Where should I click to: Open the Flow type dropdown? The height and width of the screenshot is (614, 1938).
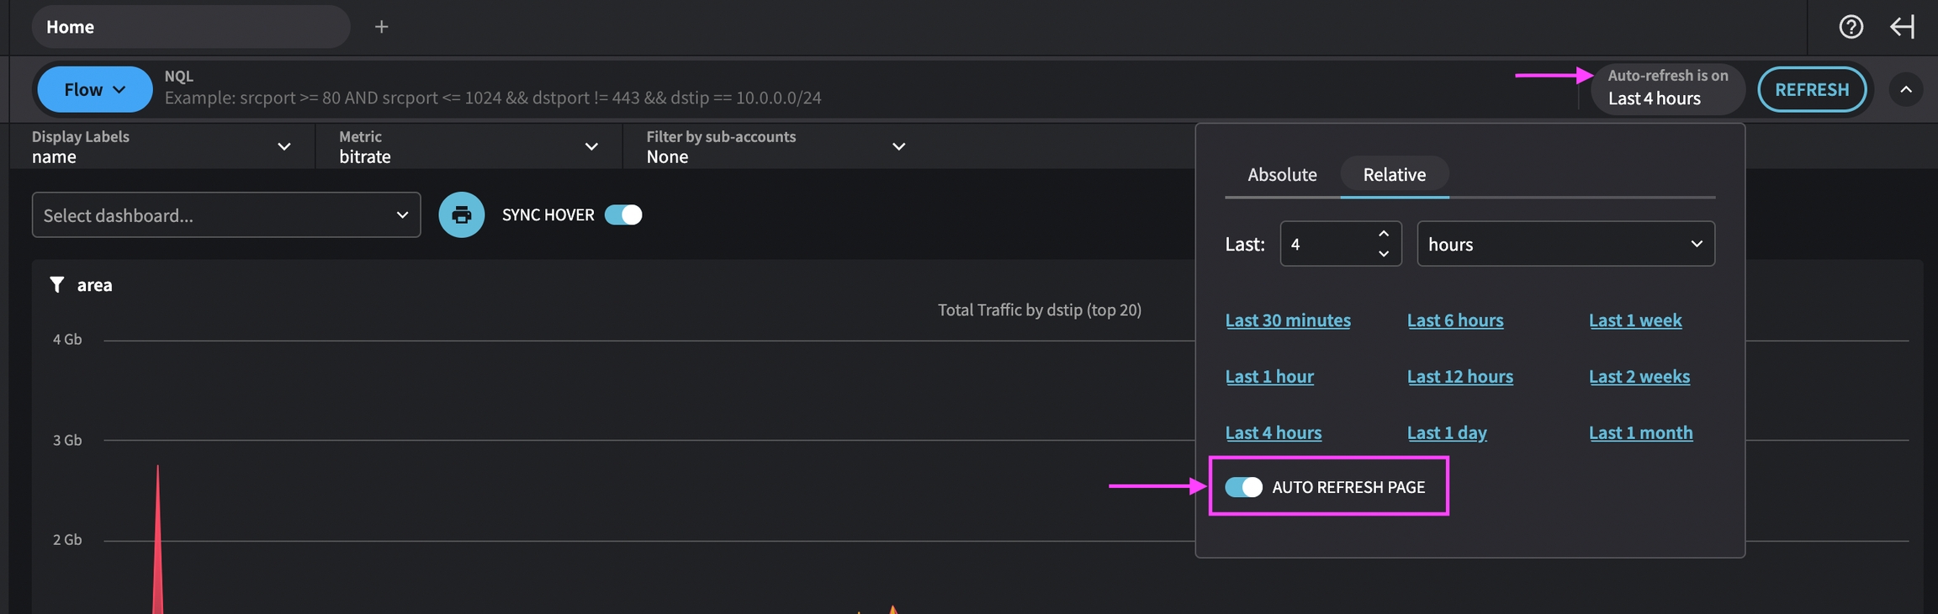tap(95, 89)
